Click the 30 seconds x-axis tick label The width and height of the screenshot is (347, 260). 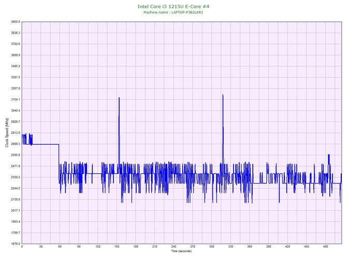[x=41, y=247]
